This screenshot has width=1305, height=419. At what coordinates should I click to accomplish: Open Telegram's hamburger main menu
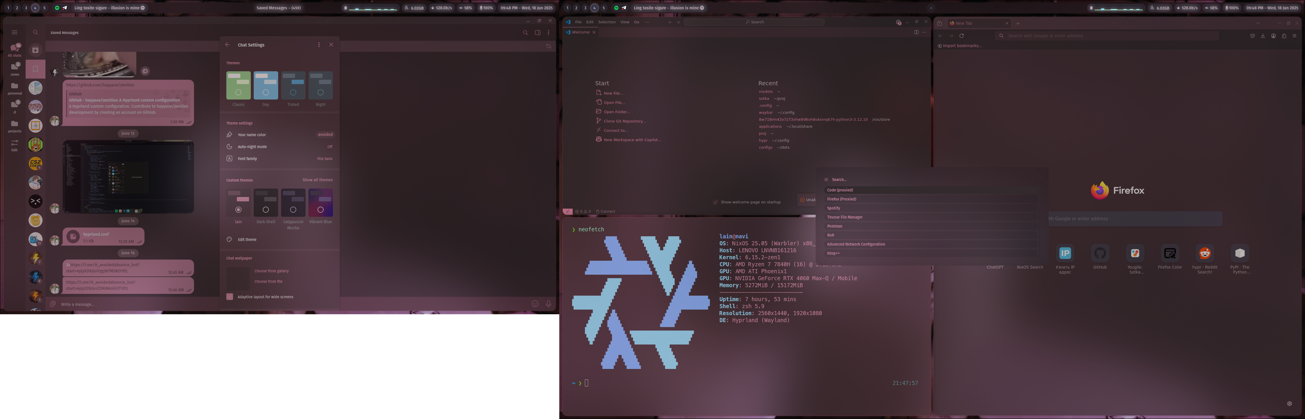[x=14, y=32]
